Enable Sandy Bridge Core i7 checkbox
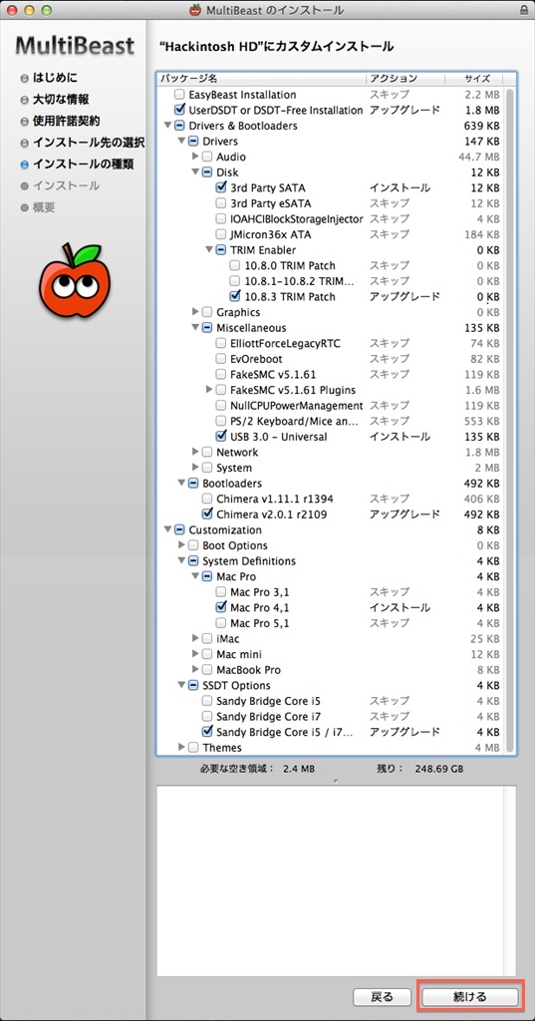The image size is (535, 1021). pyautogui.click(x=207, y=717)
